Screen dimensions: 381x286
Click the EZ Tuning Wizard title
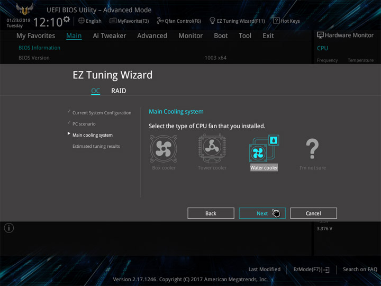coord(113,75)
